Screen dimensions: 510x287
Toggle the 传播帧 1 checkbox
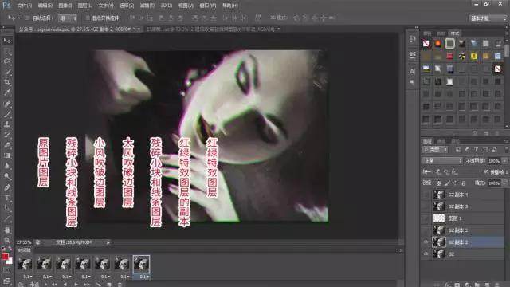pyautogui.click(x=486, y=171)
